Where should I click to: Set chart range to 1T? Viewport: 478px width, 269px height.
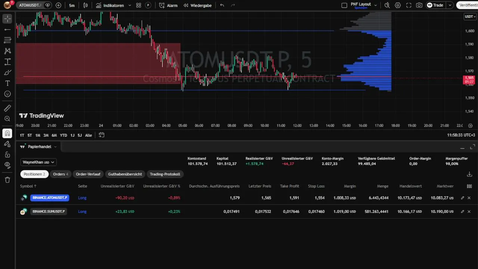[22, 135]
